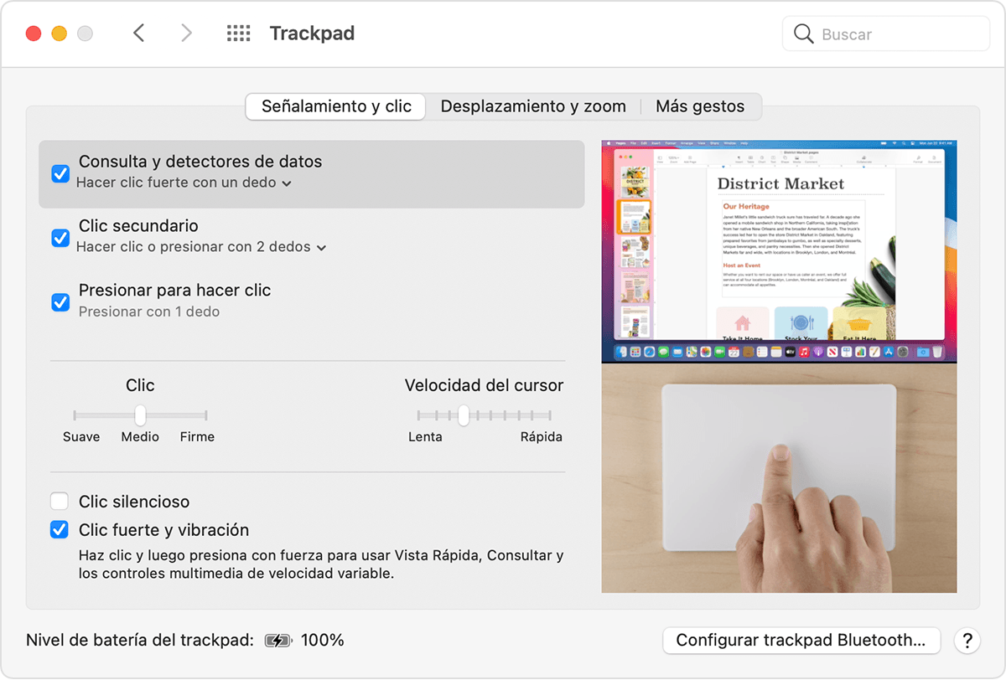The image size is (1006, 680).
Task: Uncheck Consulta y detectores de datos
Action: pos(60,173)
